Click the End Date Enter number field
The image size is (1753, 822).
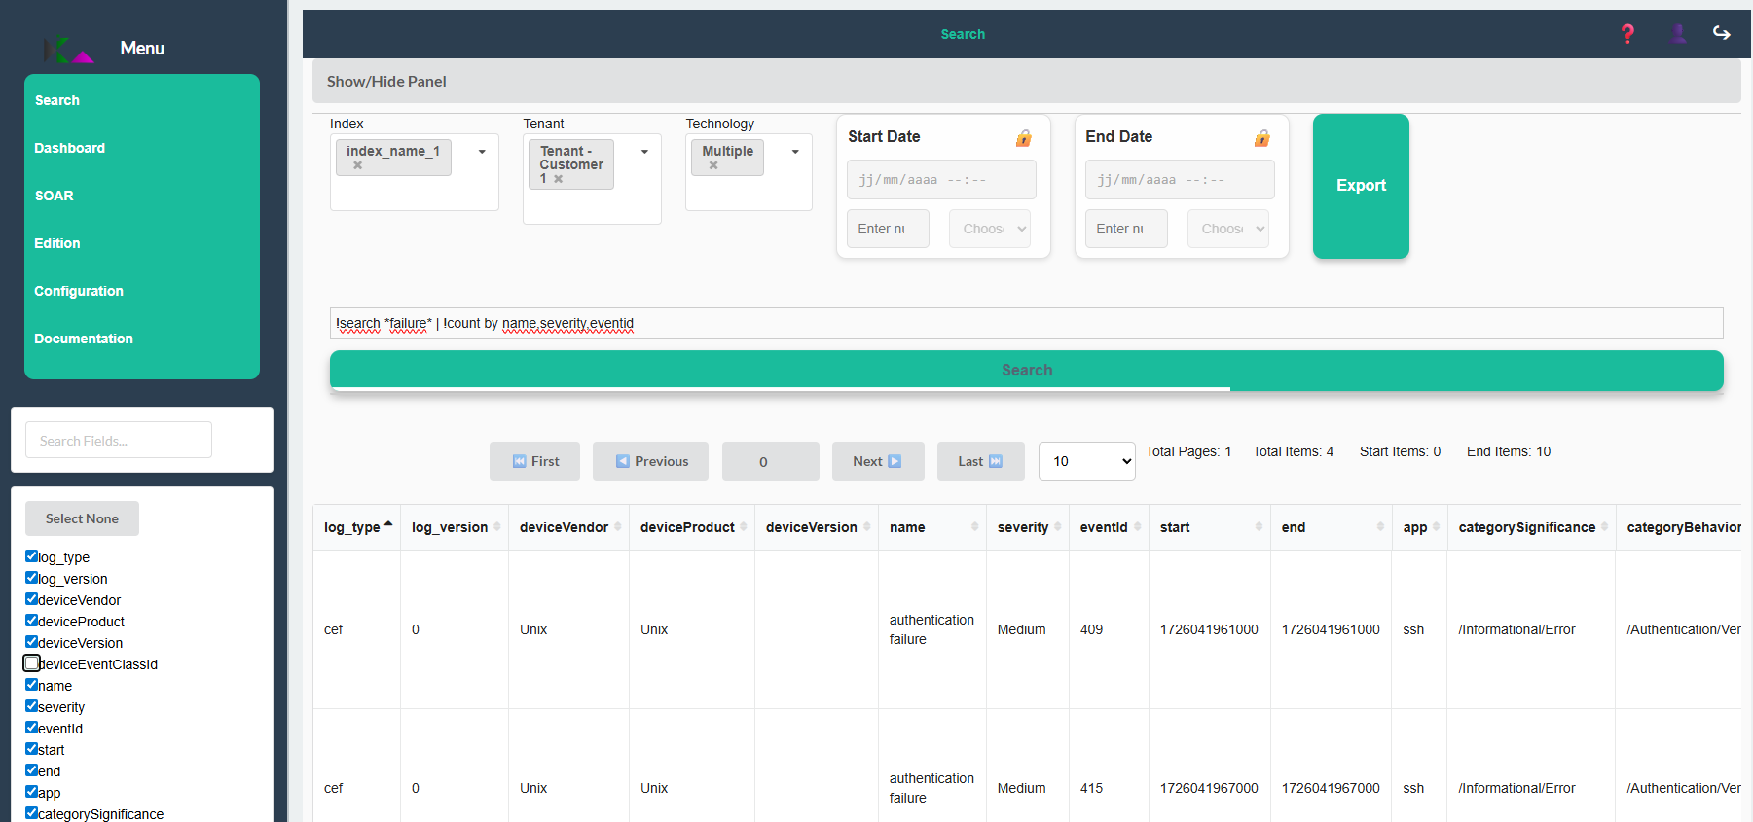coord(1126,229)
